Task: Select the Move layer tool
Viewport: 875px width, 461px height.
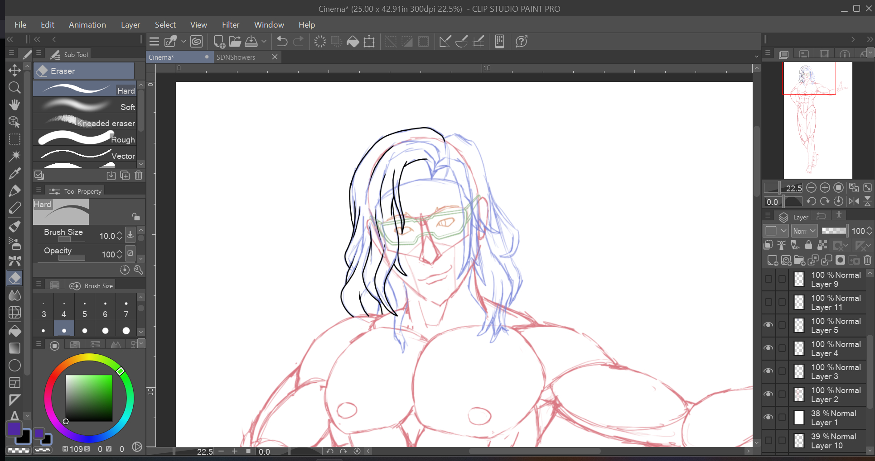Action: [x=15, y=70]
